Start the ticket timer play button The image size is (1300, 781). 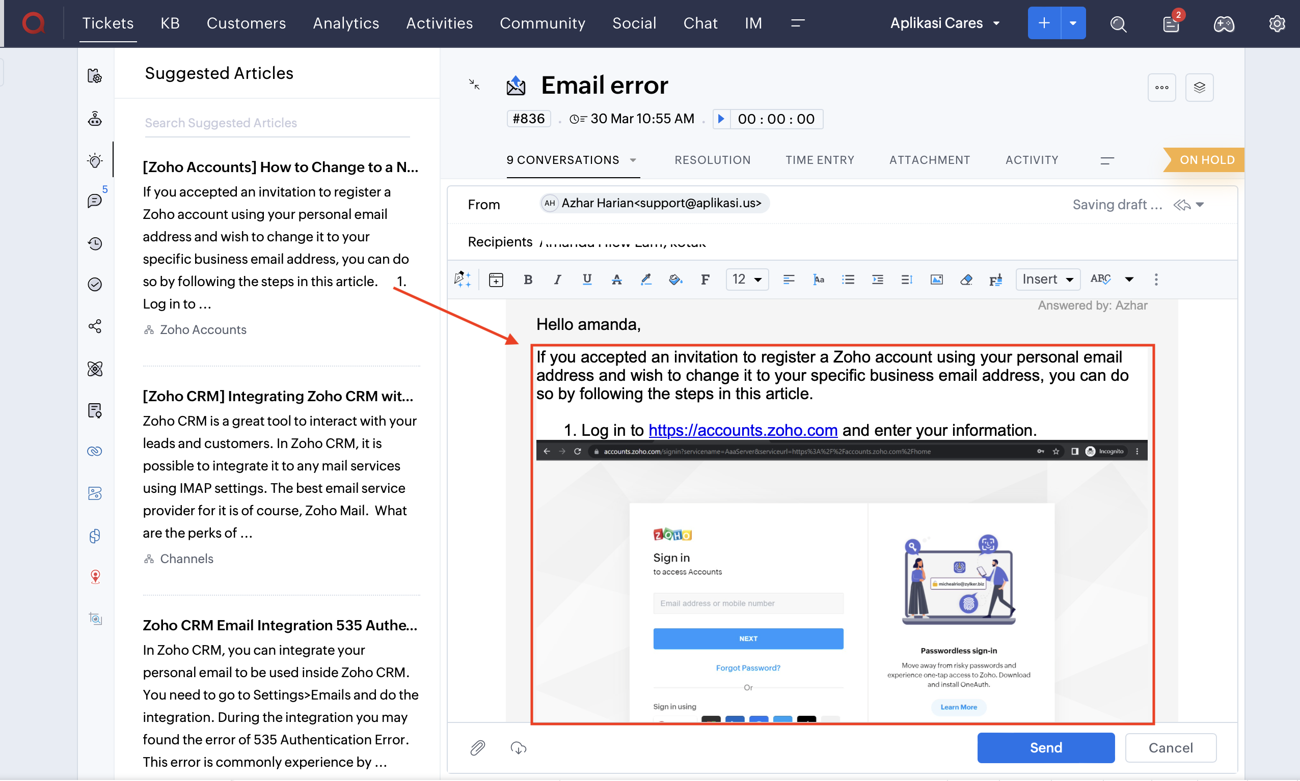click(x=721, y=119)
